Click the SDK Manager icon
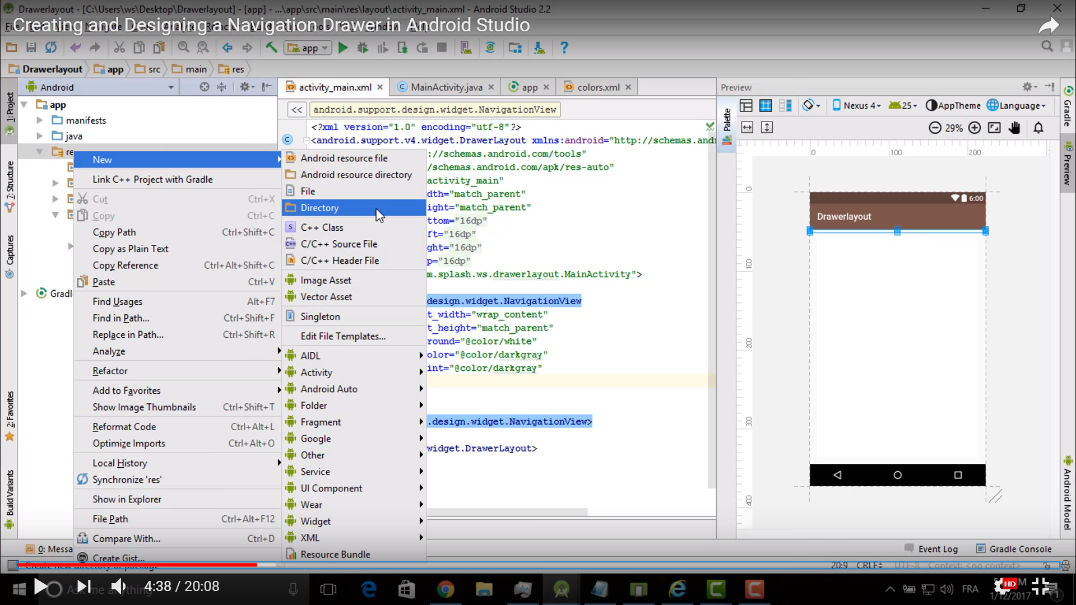Screen dimensions: 1076x605 540,47
